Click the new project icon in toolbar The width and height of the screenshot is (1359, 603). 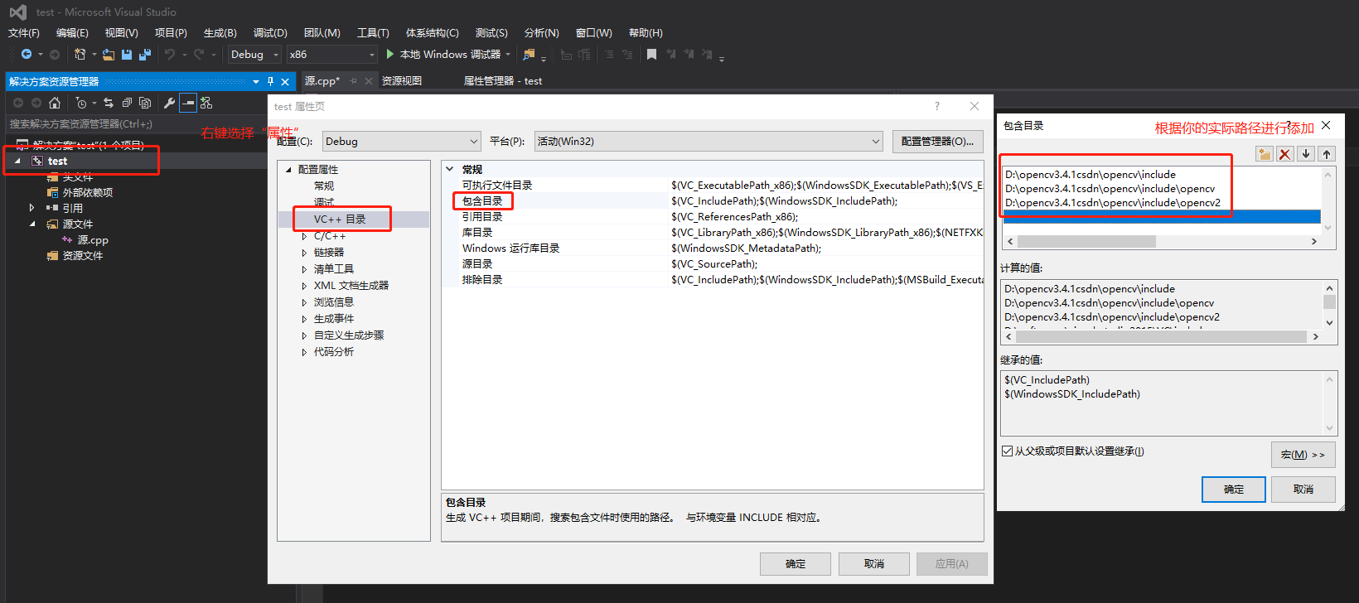[80, 54]
